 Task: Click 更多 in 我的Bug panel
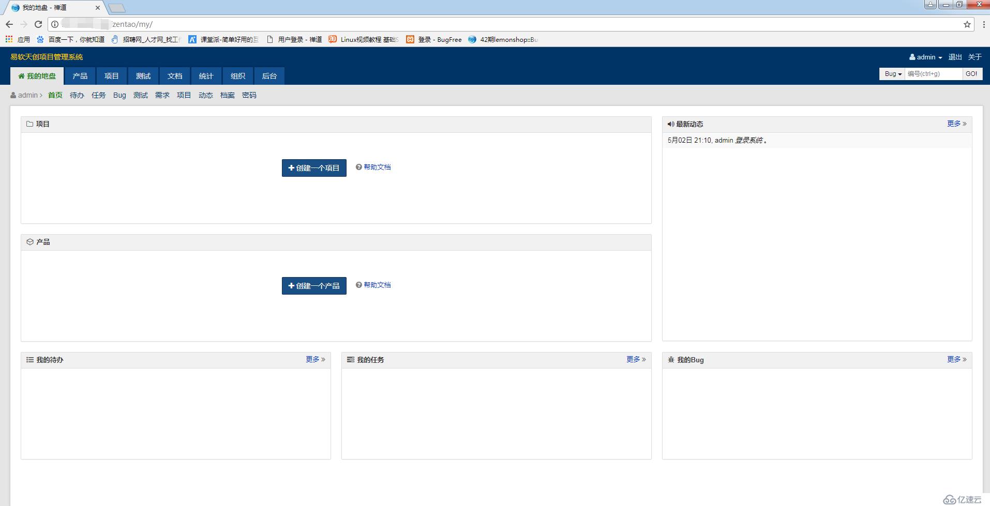(x=956, y=359)
